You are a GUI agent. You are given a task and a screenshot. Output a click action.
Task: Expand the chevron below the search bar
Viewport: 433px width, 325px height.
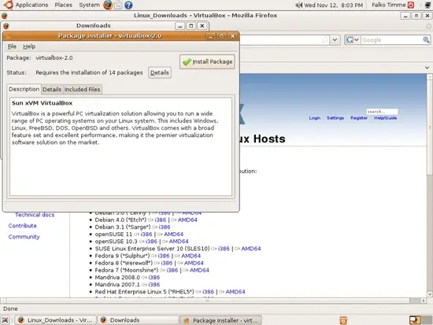427,68
